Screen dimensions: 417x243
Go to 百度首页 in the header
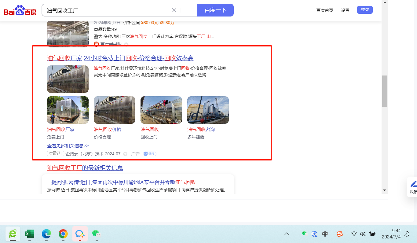click(x=325, y=10)
